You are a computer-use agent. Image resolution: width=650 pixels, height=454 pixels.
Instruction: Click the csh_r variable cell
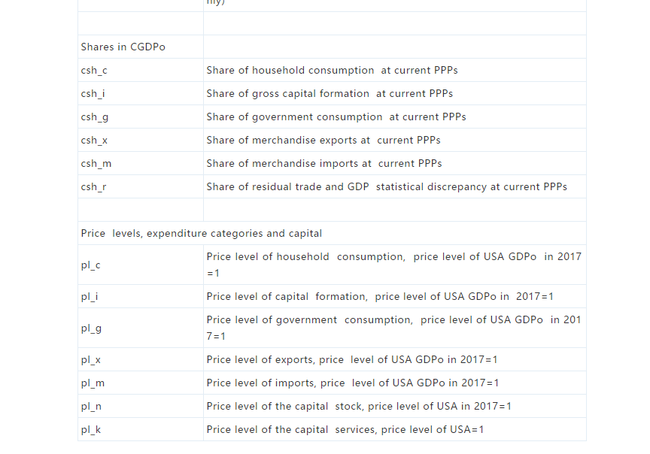(x=94, y=186)
